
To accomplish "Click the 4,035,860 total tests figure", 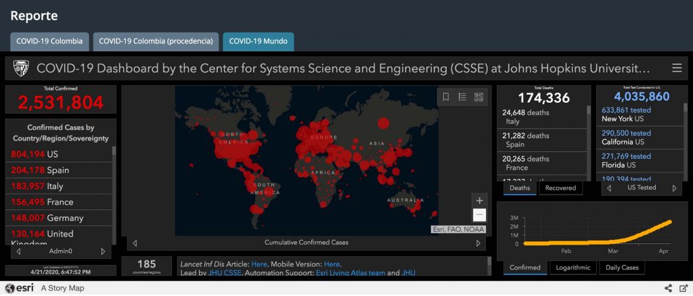I will [642, 97].
